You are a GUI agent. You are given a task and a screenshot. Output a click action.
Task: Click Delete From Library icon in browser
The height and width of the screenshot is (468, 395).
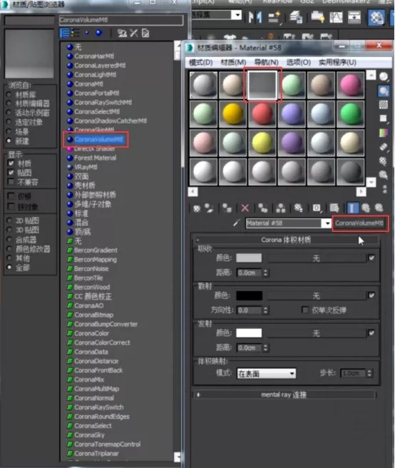click(x=133, y=33)
